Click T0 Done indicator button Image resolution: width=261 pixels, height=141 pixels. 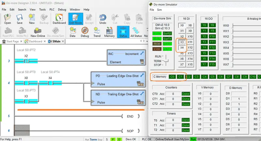[x=186, y=120]
